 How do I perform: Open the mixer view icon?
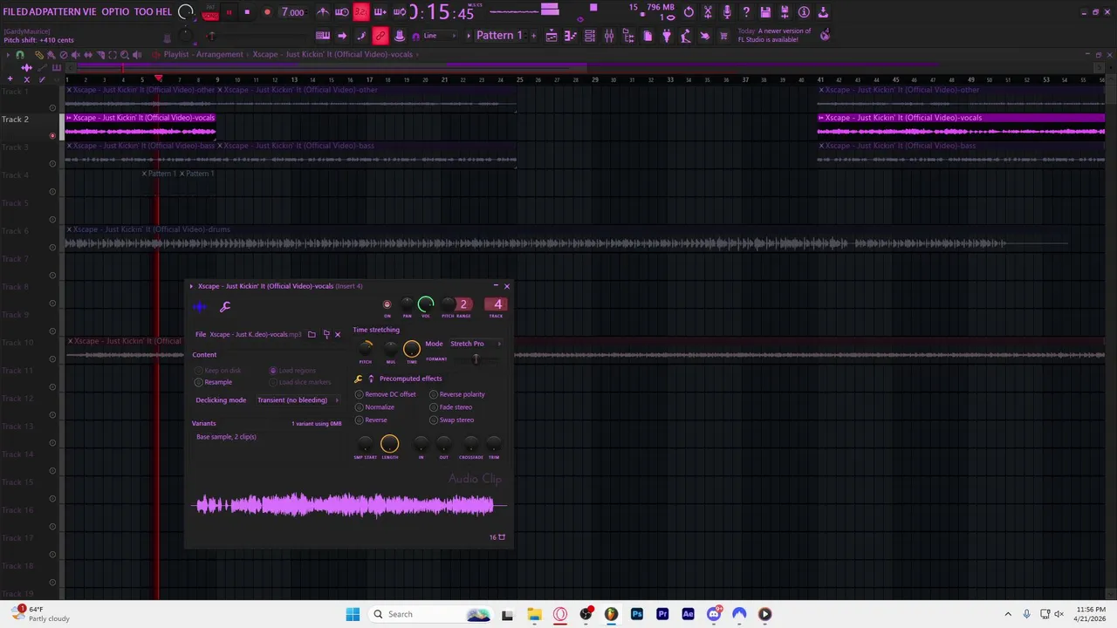(608, 36)
